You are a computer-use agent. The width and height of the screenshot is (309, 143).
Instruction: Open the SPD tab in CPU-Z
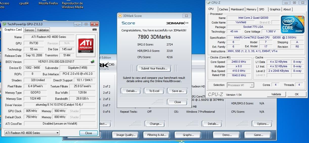262,9
